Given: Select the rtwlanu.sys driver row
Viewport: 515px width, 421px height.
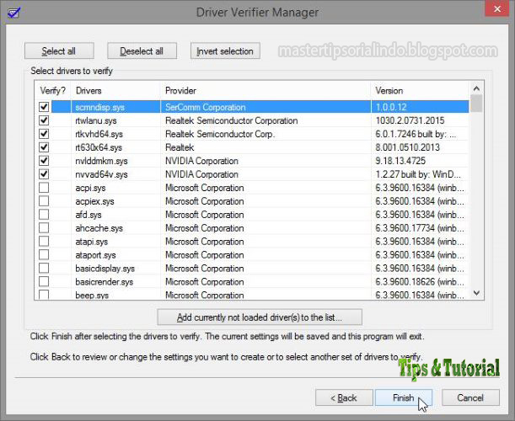Looking at the screenshot, I should pyautogui.click(x=251, y=120).
